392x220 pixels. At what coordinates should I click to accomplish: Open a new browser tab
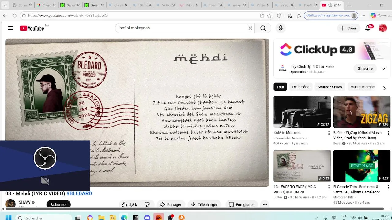pyautogui.click(x=349, y=5)
